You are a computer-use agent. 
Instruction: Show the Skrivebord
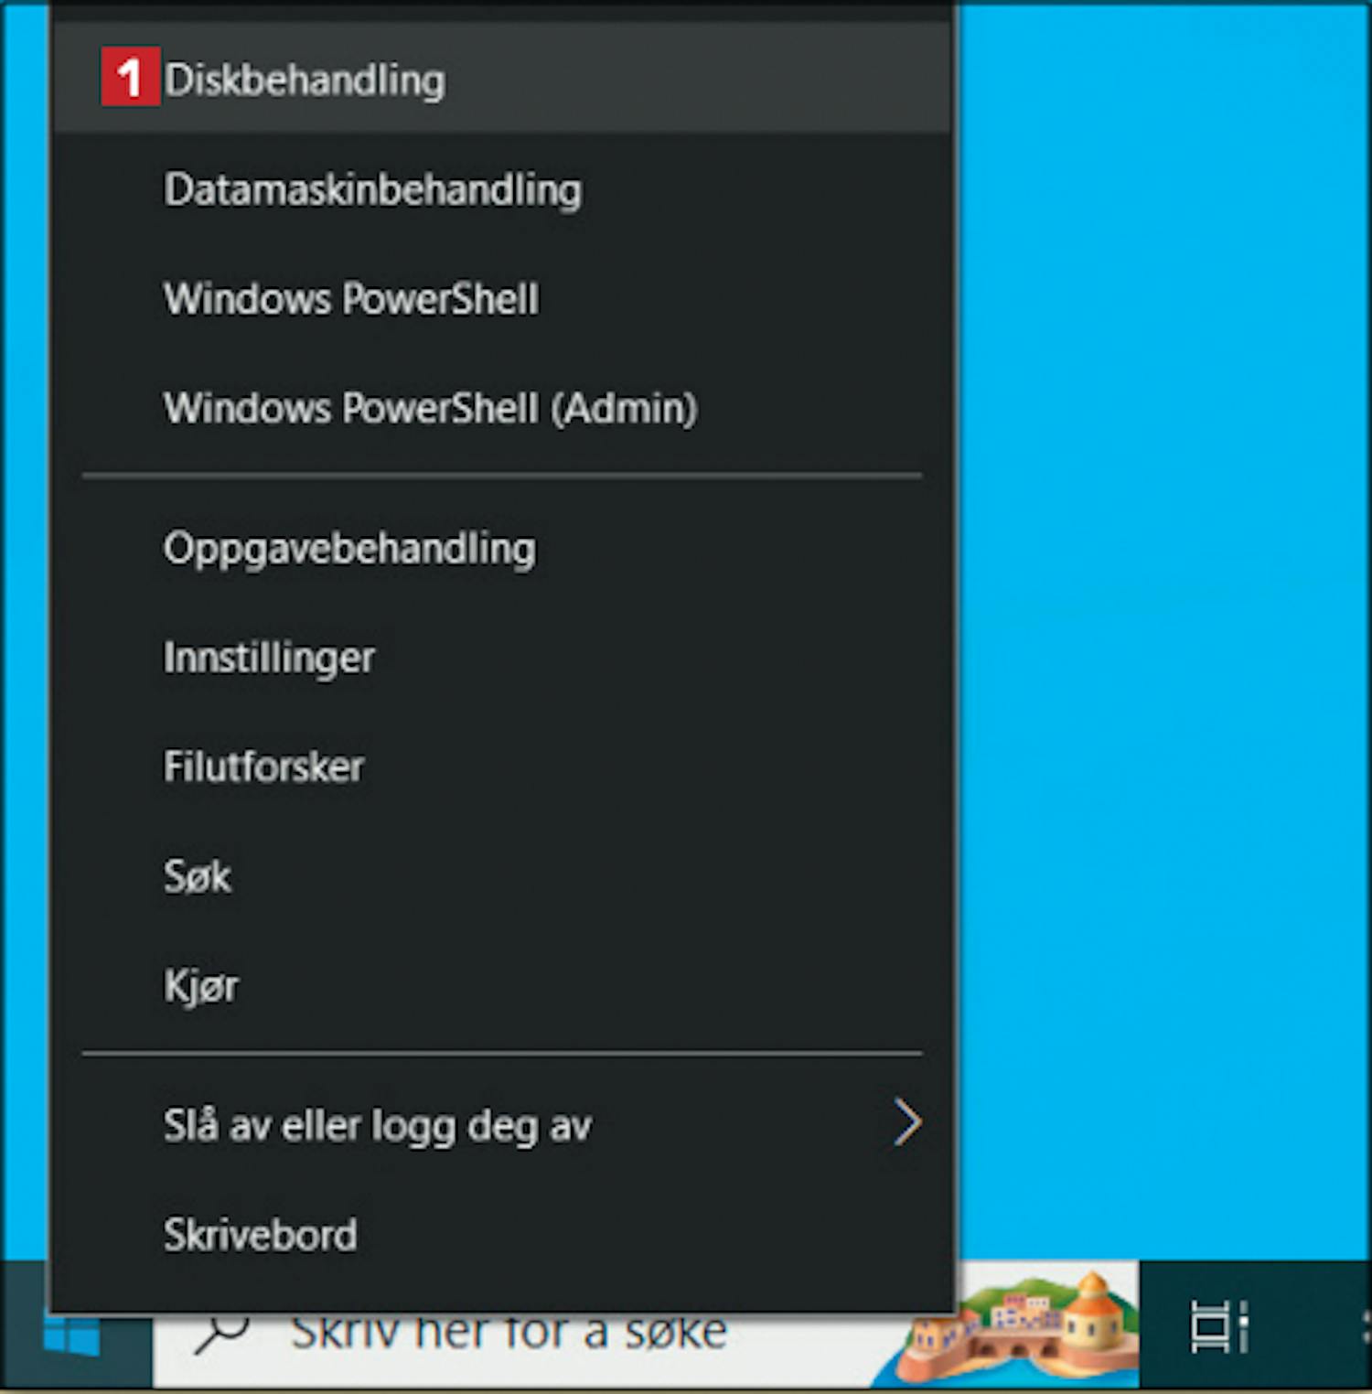click(x=502, y=1235)
